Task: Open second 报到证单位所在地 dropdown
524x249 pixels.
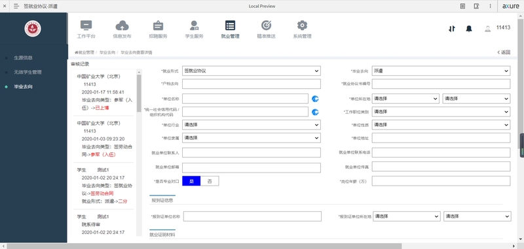Action: coord(477,216)
